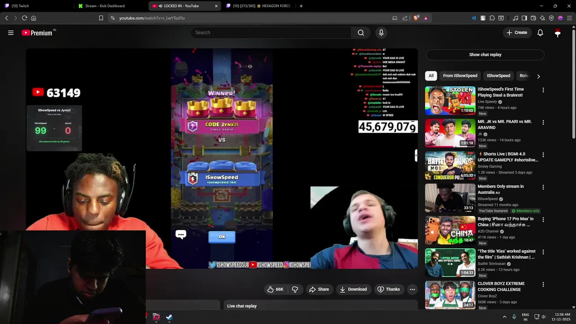Image resolution: width=576 pixels, height=324 pixels.
Task: Dislike the video
Action: pyautogui.click(x=295, y=289)
